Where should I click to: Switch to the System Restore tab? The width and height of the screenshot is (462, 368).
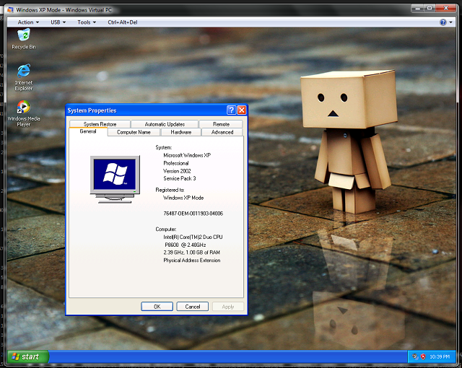tap(100, 124)
